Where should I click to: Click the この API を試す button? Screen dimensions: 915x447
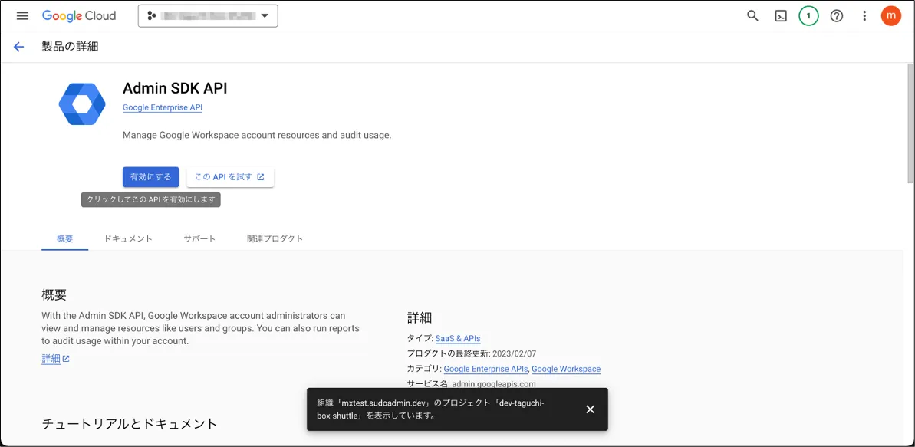[229, 177]
